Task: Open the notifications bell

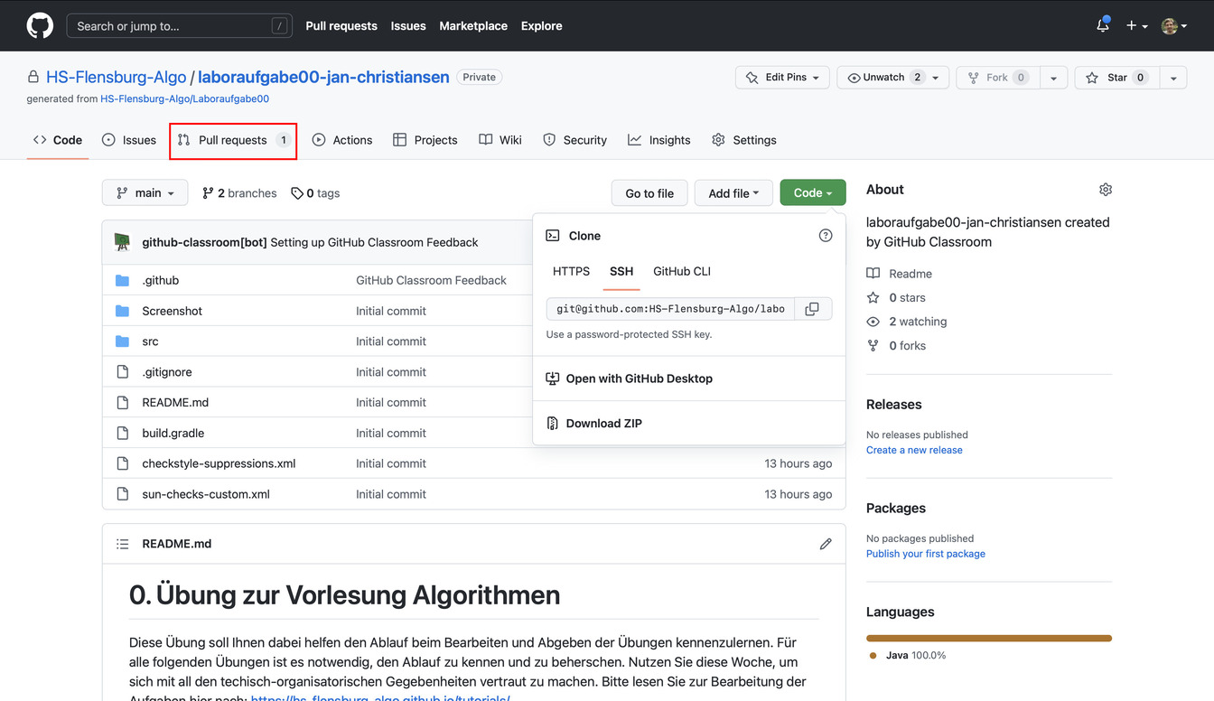Action: click(1102, 26)
